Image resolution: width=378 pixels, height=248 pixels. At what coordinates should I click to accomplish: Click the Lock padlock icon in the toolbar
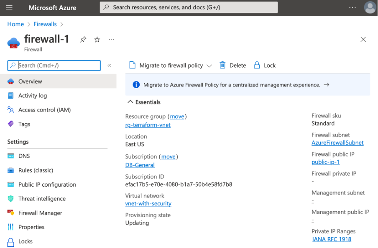click(257, 65)
